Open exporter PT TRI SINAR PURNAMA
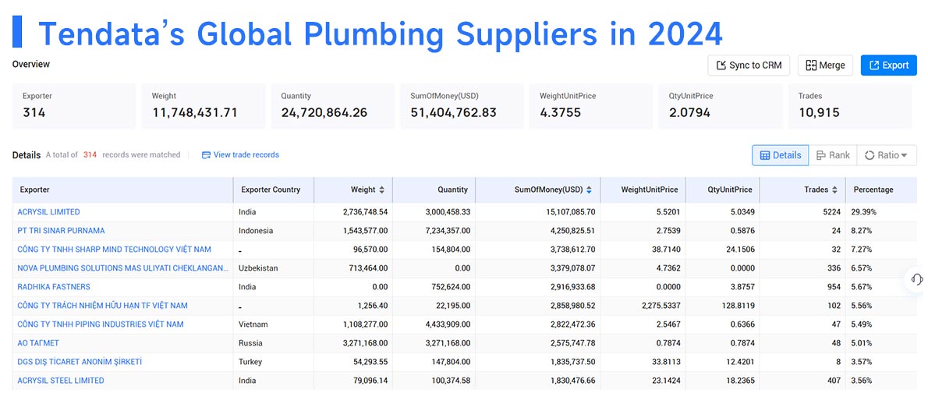This screenshot has height=397, width=928. coord(61,231)
